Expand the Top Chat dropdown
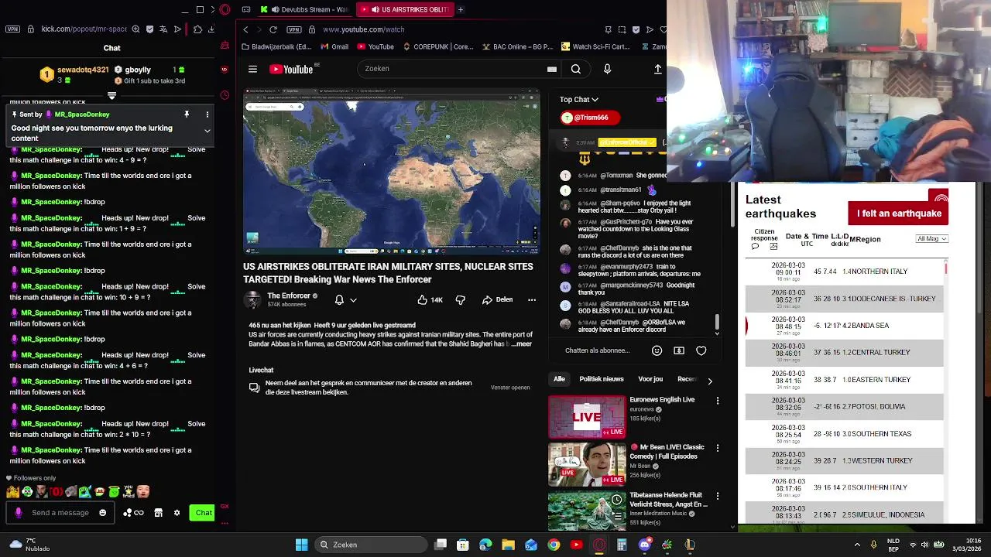991x557 pixels. click(578, 100)
